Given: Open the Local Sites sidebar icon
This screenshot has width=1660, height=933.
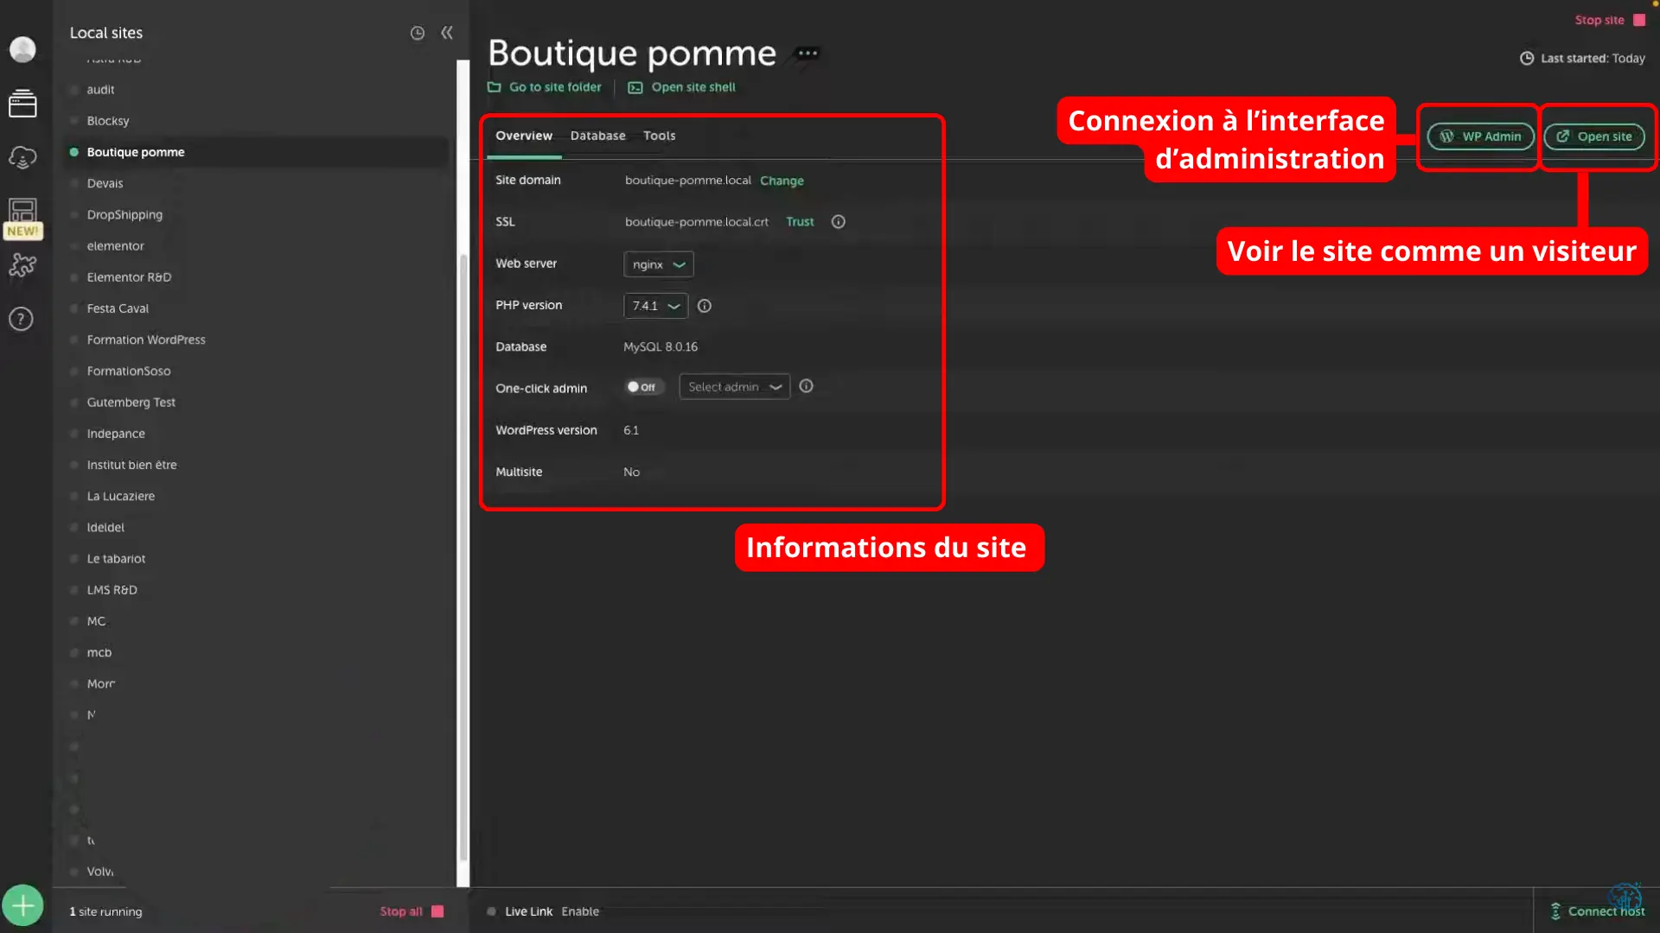Looking at the screenshot, I should (x=22, y=104).
